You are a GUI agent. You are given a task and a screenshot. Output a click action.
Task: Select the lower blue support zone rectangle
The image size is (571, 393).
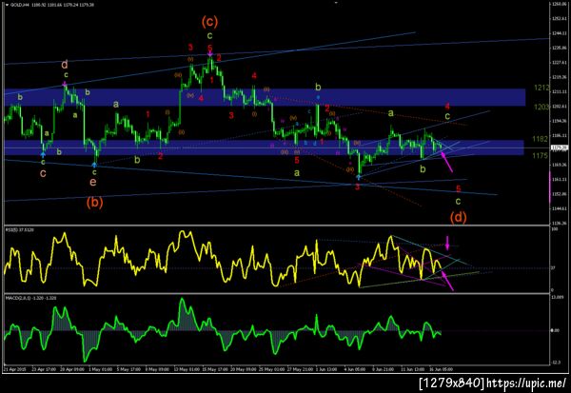(x=264, y=147)
